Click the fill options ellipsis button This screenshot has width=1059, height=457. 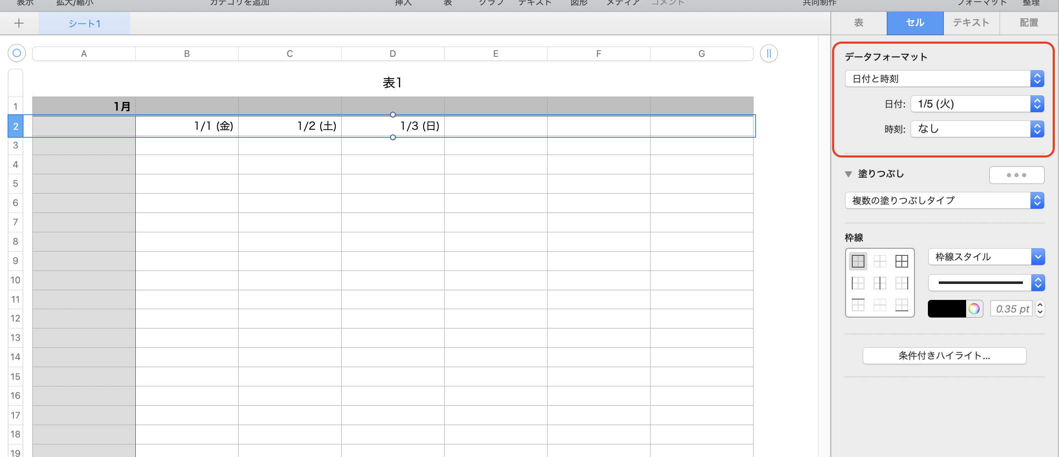1016,175
